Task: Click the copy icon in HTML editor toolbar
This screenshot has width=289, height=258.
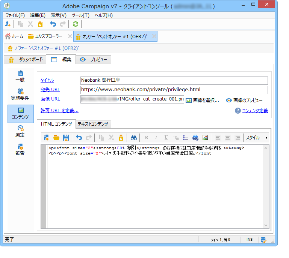Action: point(101,138)
